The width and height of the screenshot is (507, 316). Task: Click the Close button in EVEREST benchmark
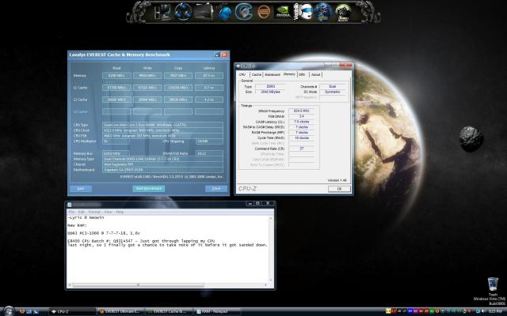(216, 188)
